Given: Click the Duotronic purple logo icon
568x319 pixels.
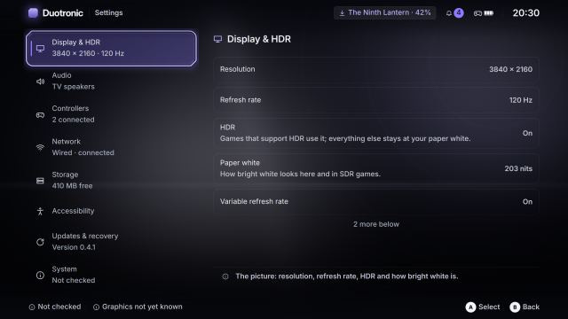Looking at the screenshot, I should point(33,13).
